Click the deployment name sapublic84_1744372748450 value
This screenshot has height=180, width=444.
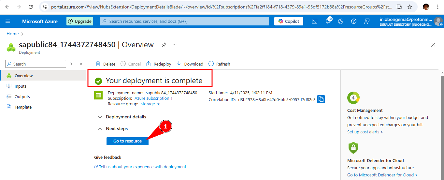click(x=171, y=93)
